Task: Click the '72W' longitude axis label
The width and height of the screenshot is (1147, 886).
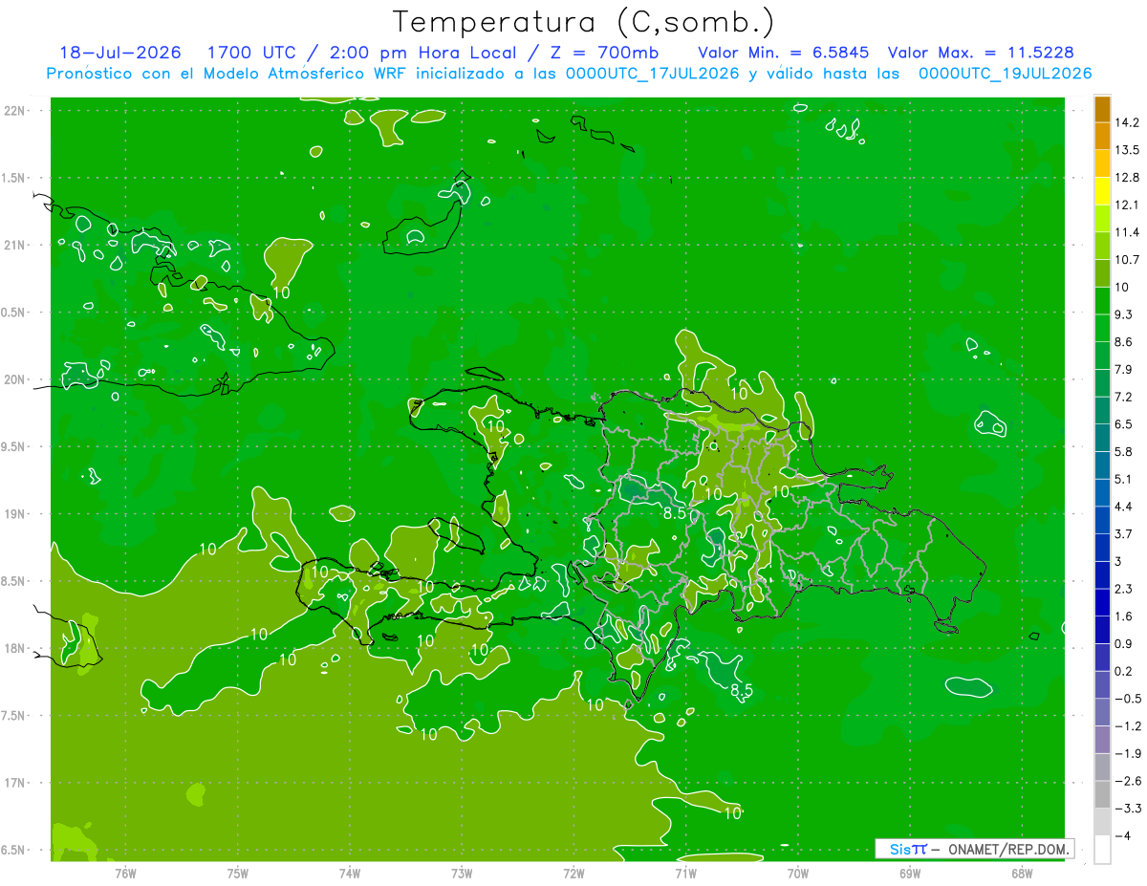Action: (573, 874)
